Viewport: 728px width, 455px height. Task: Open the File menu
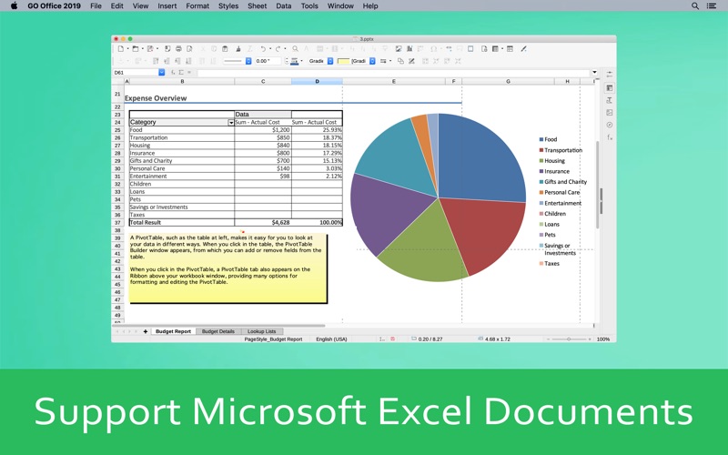(x=96, y=6)
